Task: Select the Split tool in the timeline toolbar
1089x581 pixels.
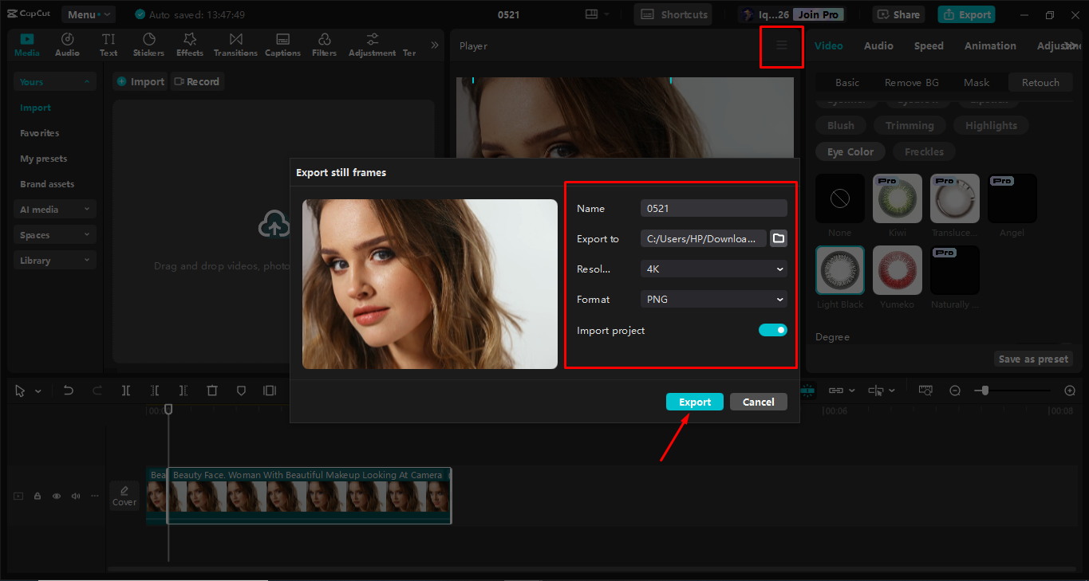Action: (125, 390)
